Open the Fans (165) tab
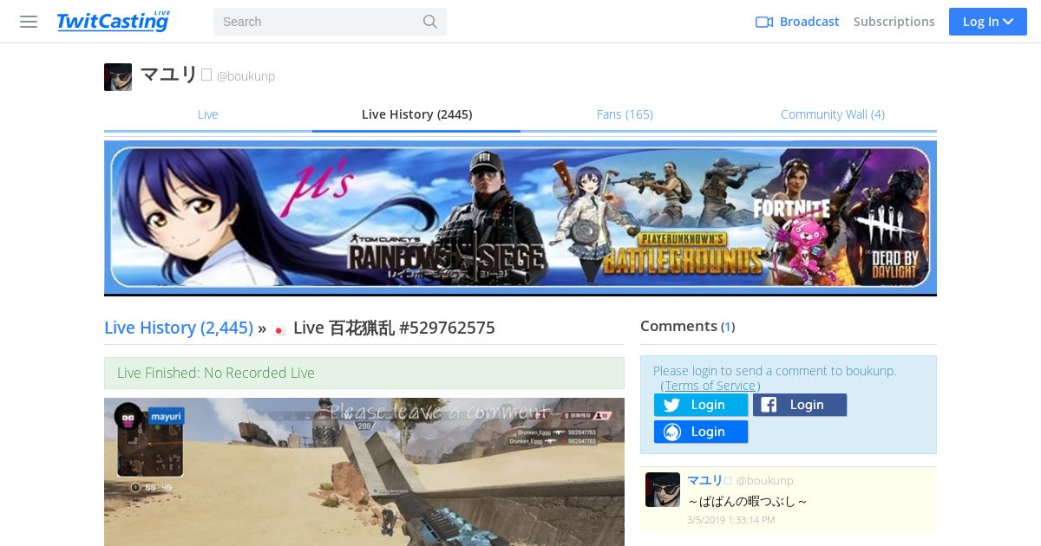This screenshot has width=1041, height=546. pyautogui.click(x=625, y=114)
